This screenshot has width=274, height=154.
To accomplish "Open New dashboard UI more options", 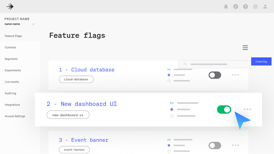I will click(247, 109).
